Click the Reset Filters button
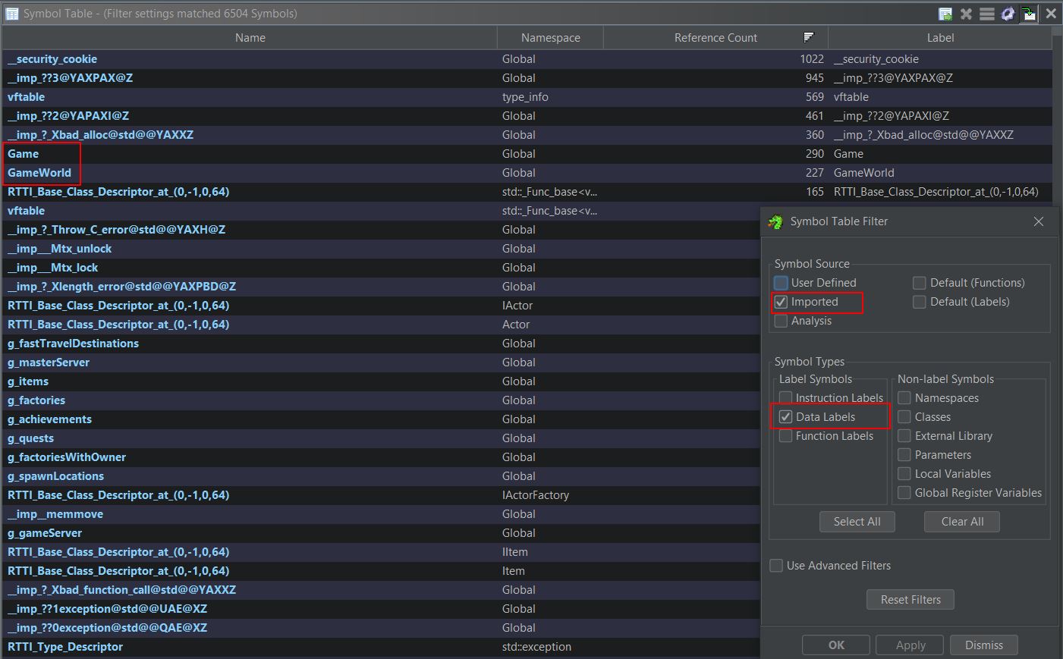Screen dimensions: 1063x659 point(910,600)
